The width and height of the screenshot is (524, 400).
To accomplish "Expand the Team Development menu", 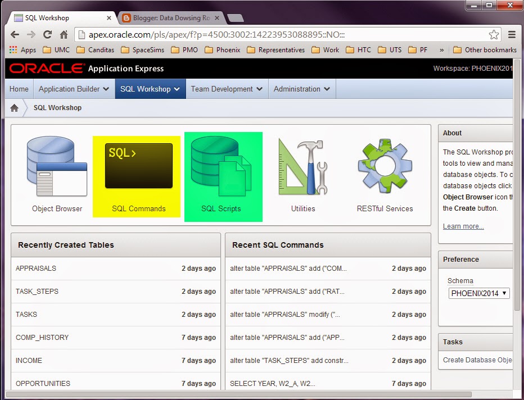I will 227,89.
